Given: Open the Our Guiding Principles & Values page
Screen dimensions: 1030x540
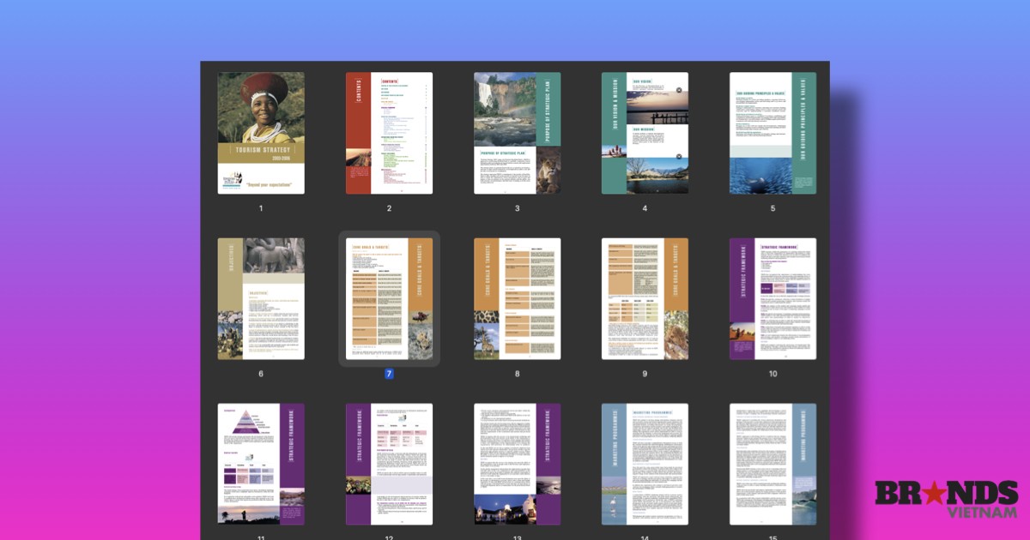Looking at the screenshot, I should (772, 133).
